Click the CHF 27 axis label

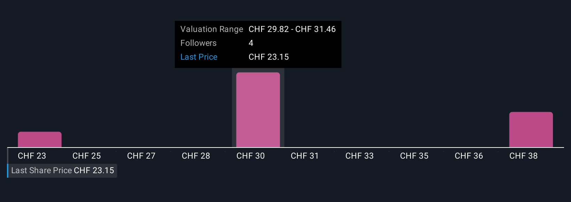point(141,156)
